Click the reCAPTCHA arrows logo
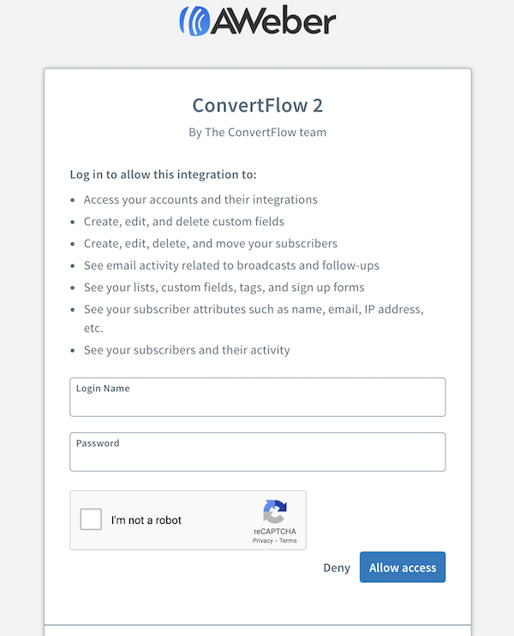This screenshot has height=636, width=514. tap(274, 512)
